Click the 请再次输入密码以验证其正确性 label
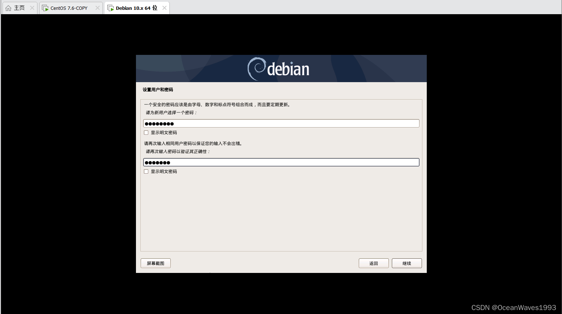This screenshot has height=314, width=562. point(177,152)
